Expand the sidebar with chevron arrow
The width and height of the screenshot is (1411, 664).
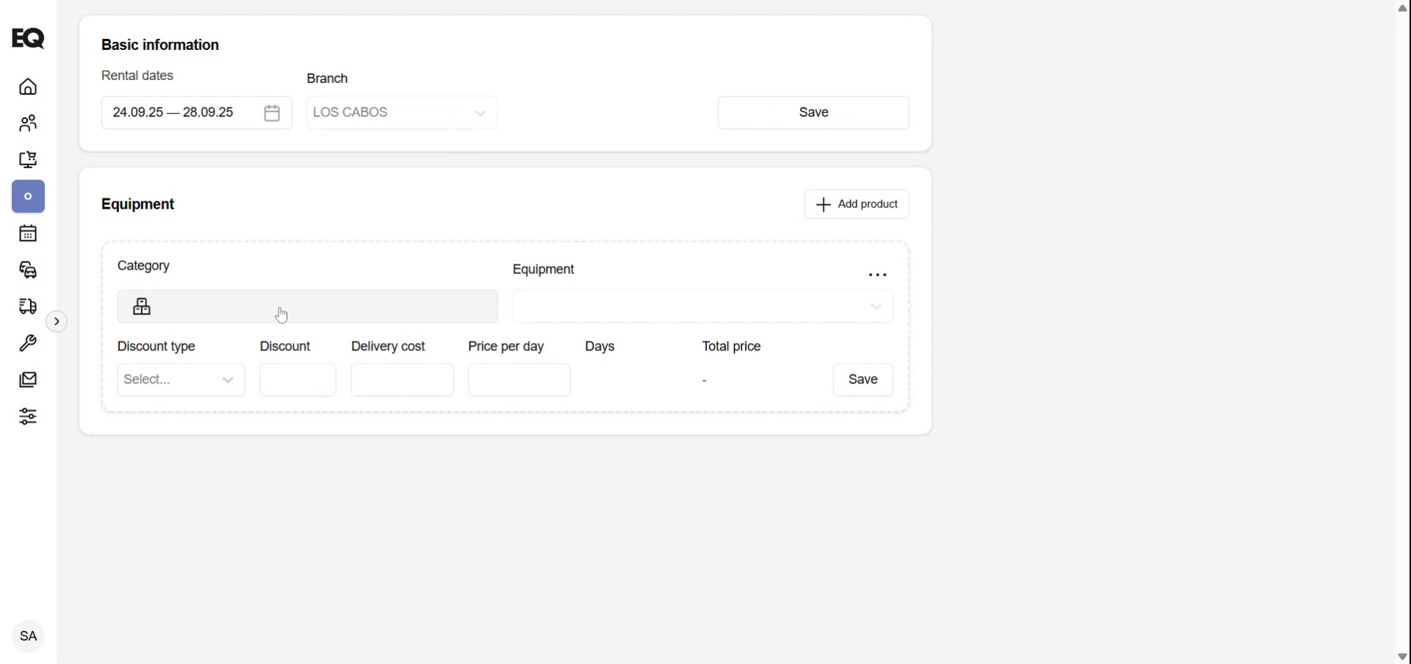point(57,321)
